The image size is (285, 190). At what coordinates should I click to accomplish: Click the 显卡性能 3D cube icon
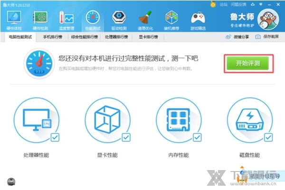click(x=107, y=120)
